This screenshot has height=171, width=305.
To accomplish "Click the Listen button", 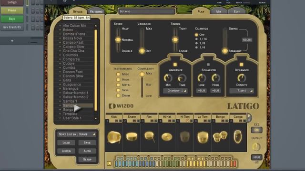I will click(x=66, y=151).
